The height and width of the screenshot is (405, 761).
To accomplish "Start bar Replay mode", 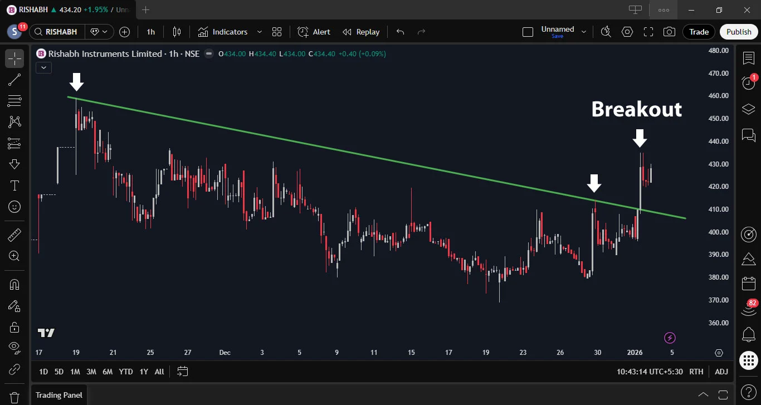I will tap(361, 32).
